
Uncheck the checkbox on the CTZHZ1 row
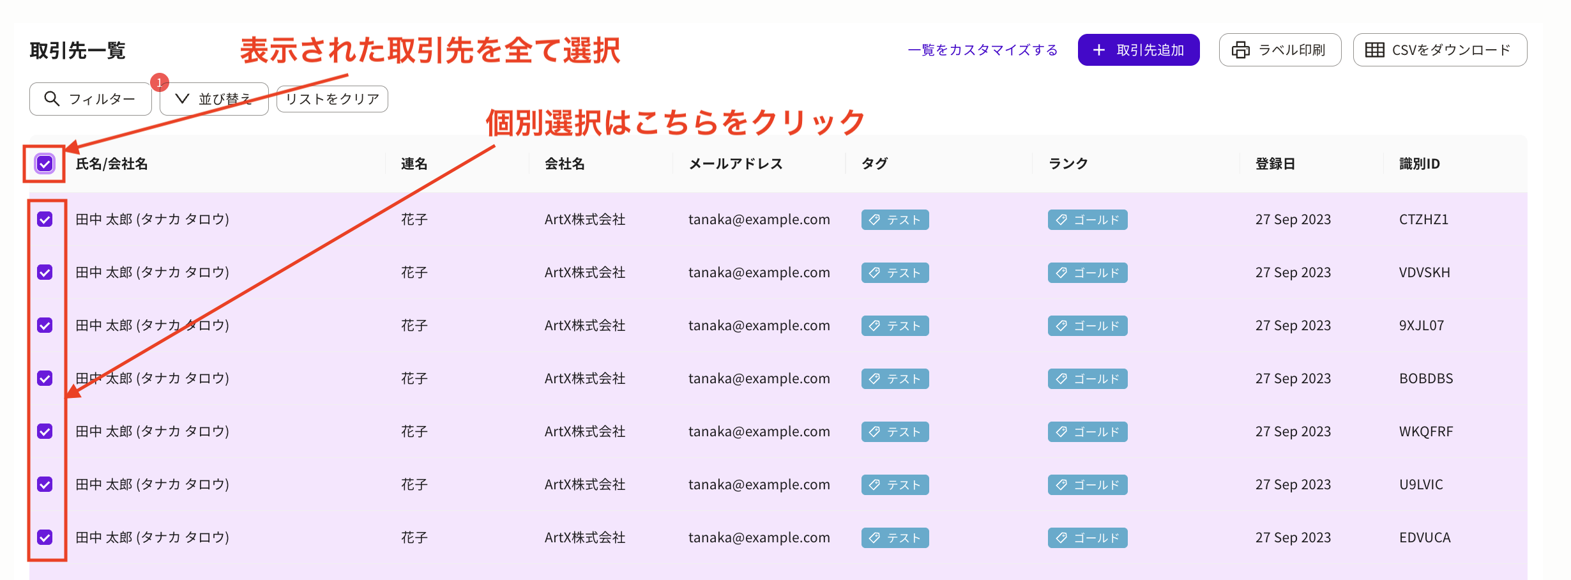pos(45,219)
